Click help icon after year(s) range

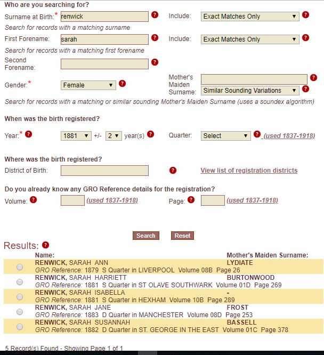click(x=150, y=134)
